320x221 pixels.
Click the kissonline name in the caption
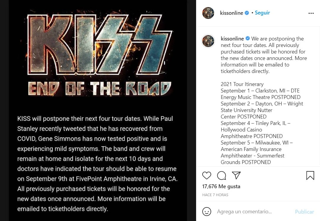232,38
